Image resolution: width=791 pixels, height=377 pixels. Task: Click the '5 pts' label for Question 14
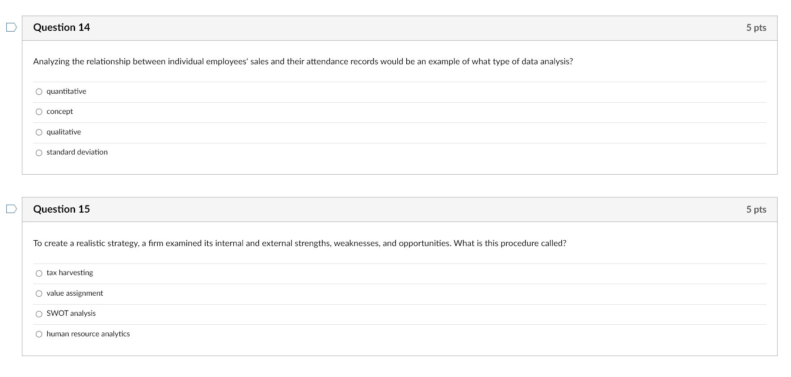point(757,27)
